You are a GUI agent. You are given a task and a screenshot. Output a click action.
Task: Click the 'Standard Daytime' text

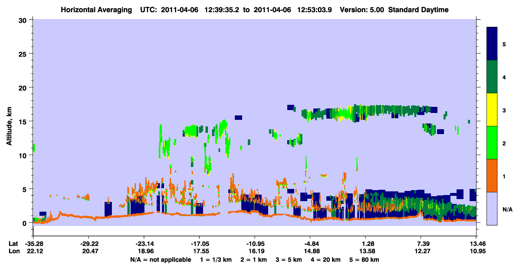418,10
